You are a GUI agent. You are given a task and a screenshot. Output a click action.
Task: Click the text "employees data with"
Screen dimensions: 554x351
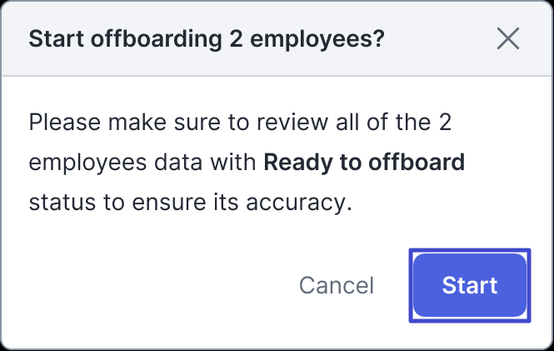pyautogui.click(x=142, y=163)
